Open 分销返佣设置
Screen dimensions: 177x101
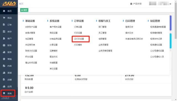tap(56, 39)
